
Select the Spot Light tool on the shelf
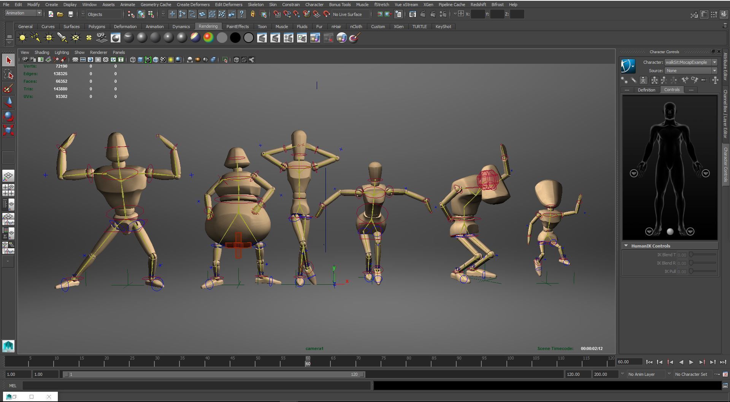click(x=62, y=38)
